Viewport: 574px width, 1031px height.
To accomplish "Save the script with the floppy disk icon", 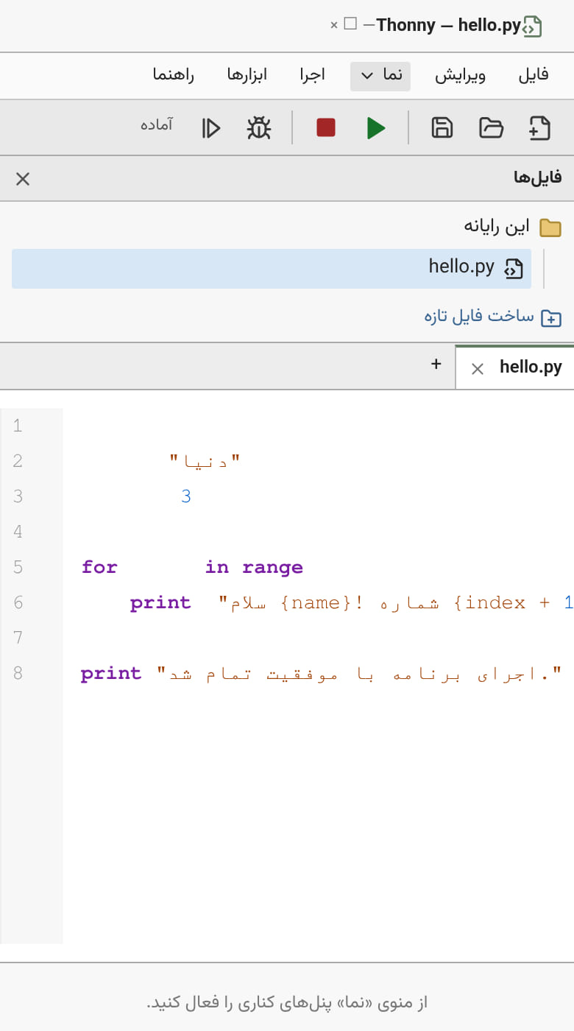I will click(x=442, y=127).
